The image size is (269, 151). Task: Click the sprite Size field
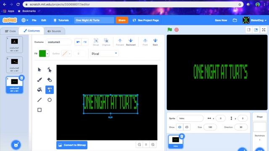(x=210, y=127)
